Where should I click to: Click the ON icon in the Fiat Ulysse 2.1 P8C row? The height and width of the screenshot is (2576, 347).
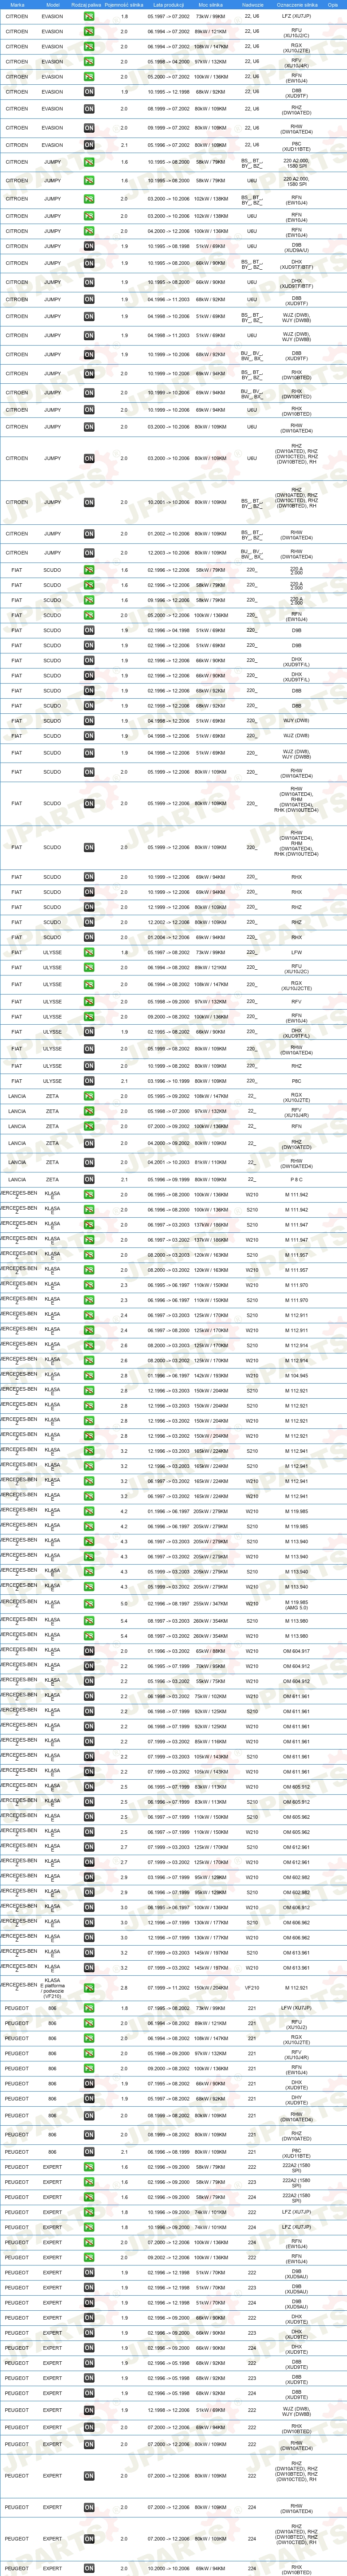[89, 1081]
